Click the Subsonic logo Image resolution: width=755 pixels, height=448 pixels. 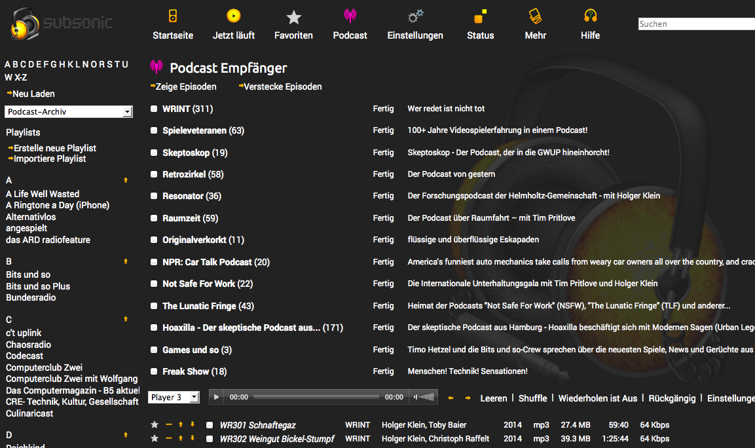tap(62, 23)
